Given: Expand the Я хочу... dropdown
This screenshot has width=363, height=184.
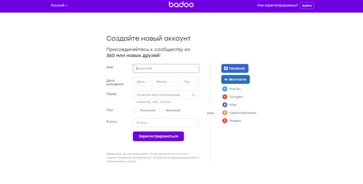Looking at the screenshot, I should (166, 123).
